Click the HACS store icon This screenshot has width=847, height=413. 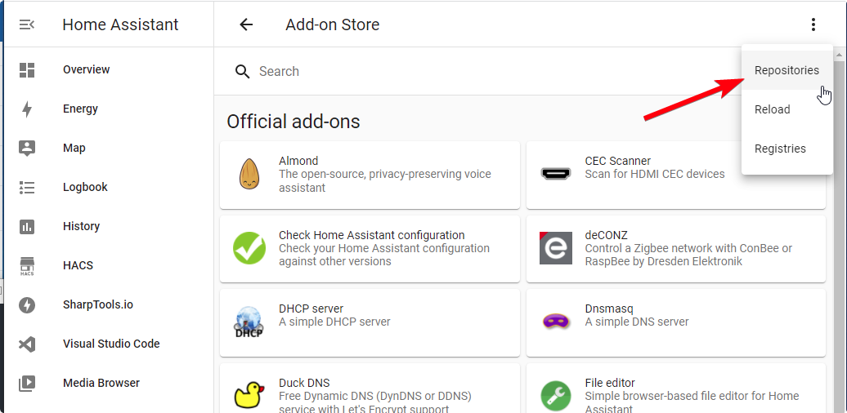coord(27,266)
